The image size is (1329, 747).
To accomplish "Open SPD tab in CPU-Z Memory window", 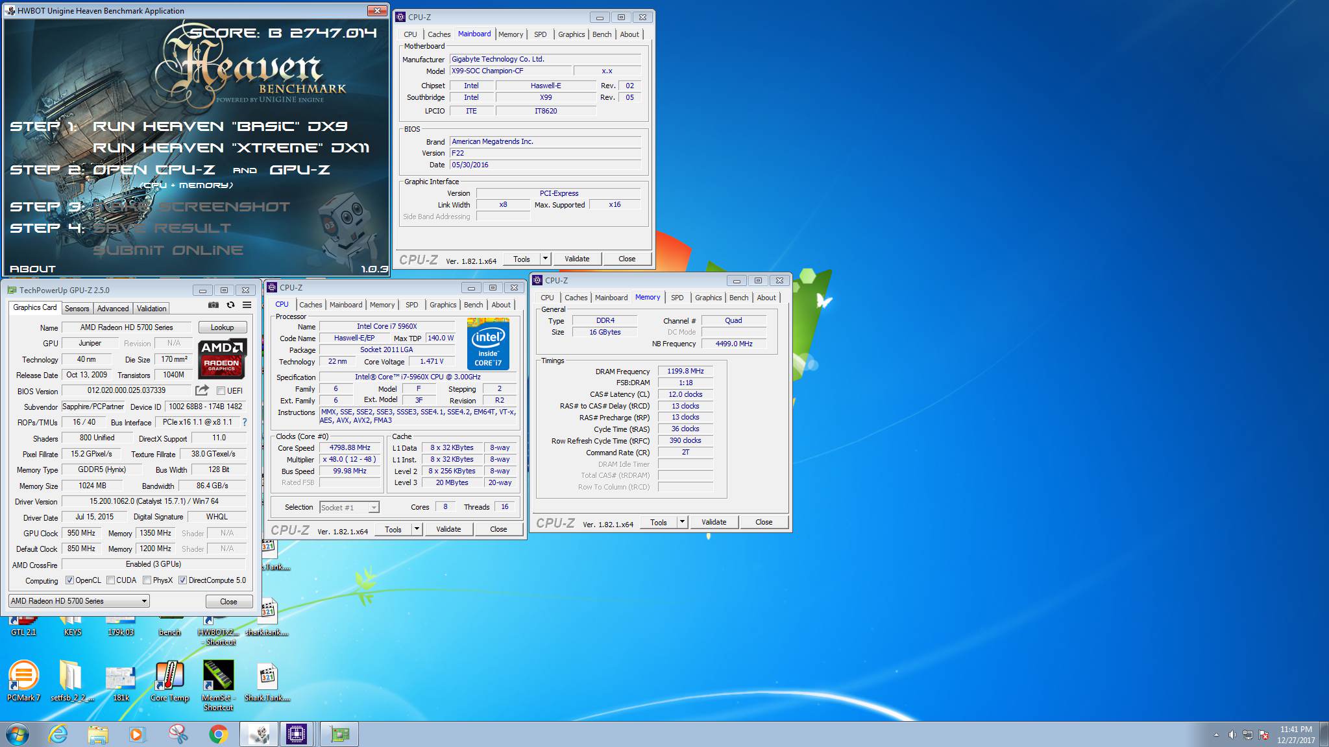I will pyautogui.click(x=677, y=298).
